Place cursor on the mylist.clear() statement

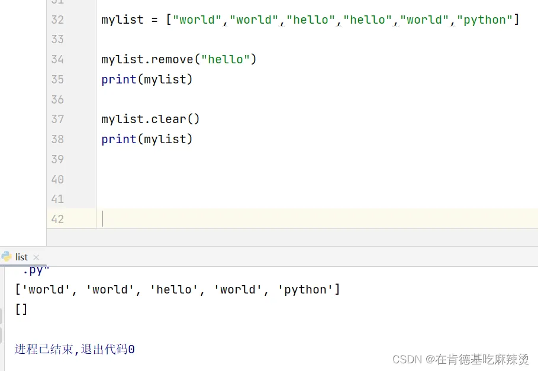(150, 119)
